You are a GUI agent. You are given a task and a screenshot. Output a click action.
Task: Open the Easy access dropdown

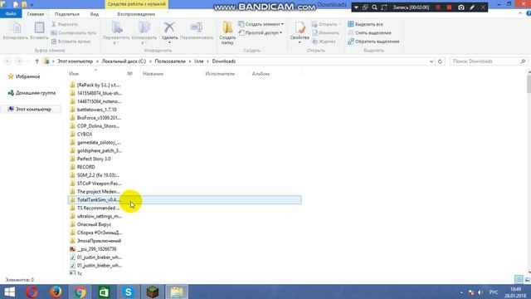260,33
